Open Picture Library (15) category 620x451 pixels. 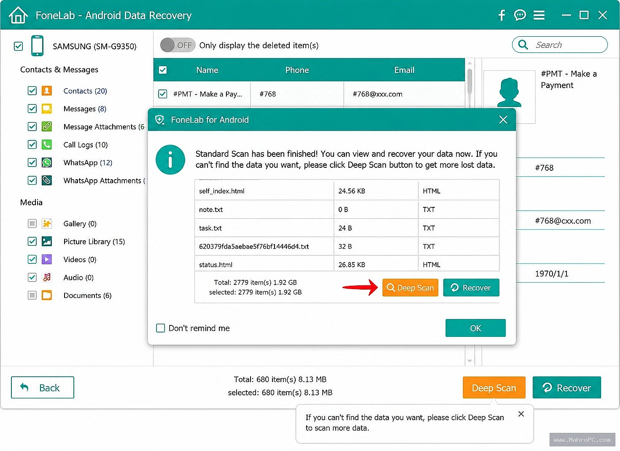click(94, 241)
